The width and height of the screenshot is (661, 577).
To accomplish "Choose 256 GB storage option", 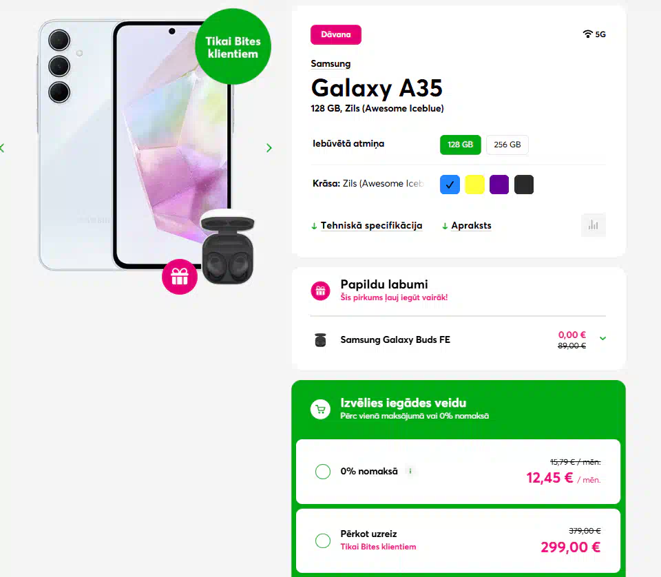I will [507, 145].
